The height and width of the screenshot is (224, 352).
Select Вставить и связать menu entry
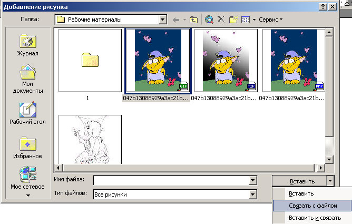click(x=312, y=218)
